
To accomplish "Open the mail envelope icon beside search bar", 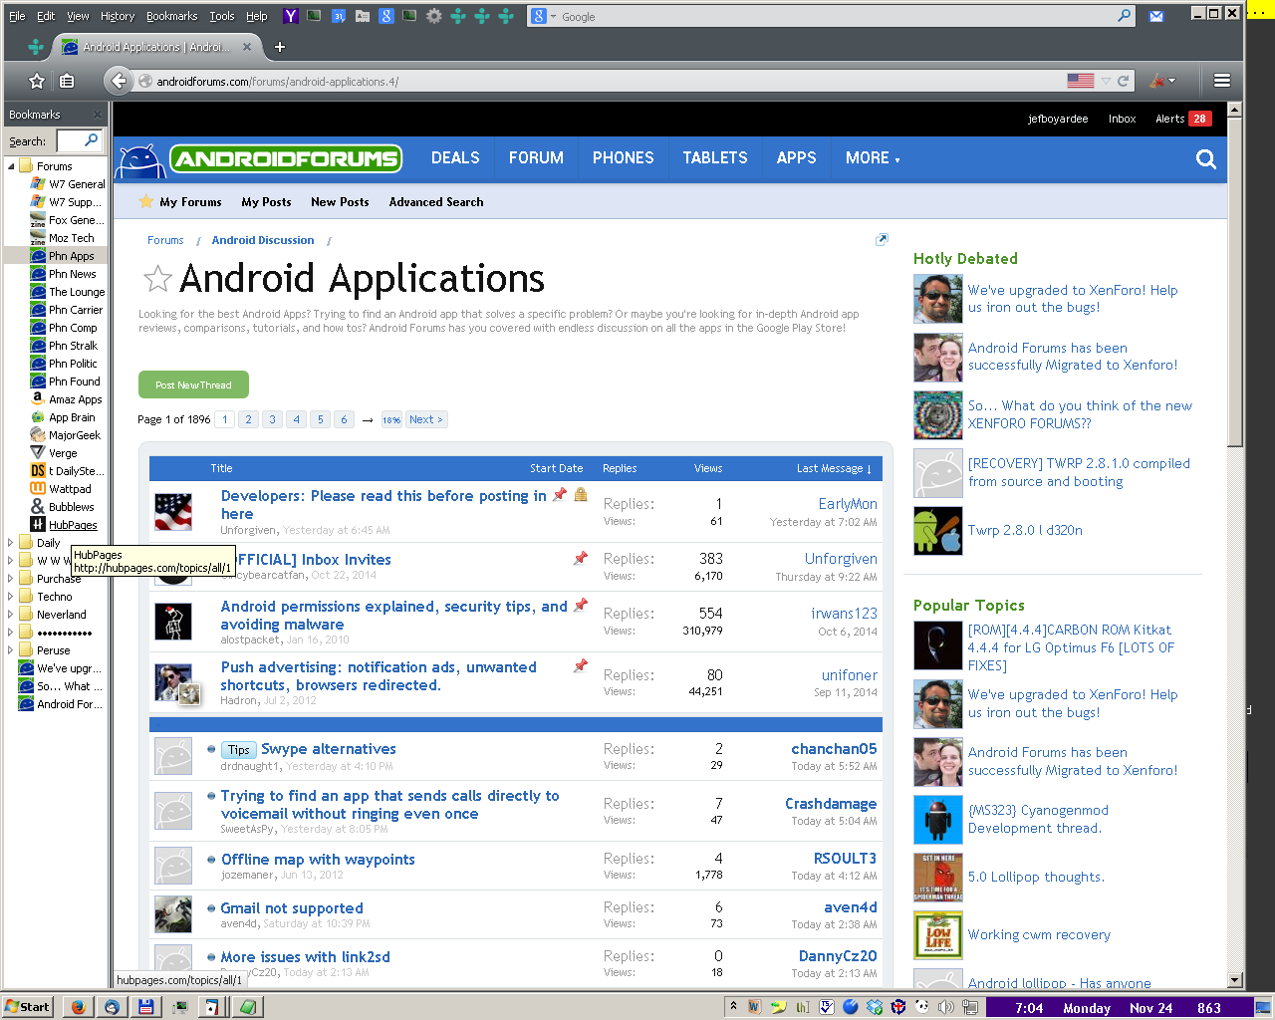I will pos(1156,16).
